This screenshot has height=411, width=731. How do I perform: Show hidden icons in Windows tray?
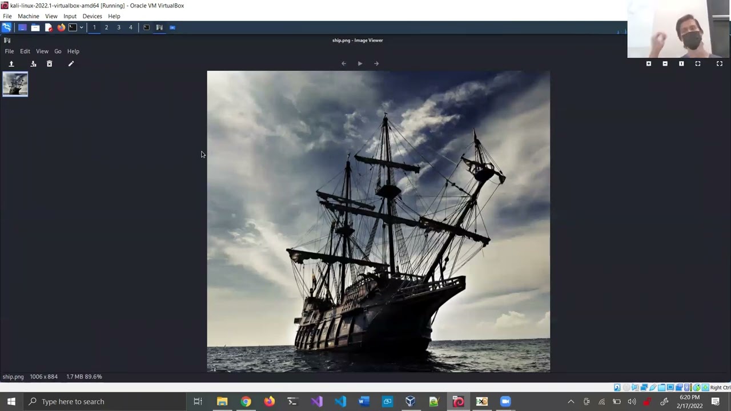(571, 402)
